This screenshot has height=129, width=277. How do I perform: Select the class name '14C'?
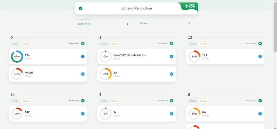coord(27,112)
